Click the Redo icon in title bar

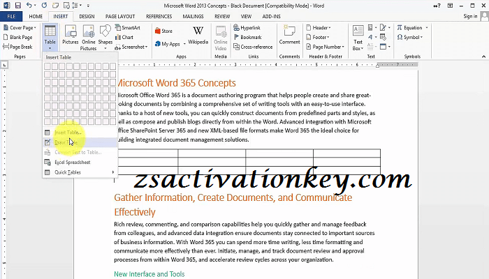(x=44, y=6)
